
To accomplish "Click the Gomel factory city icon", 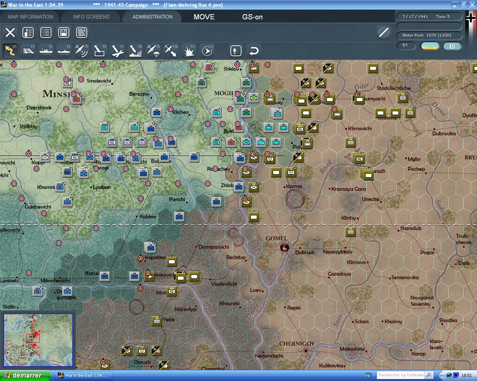I will pos(284,247).
